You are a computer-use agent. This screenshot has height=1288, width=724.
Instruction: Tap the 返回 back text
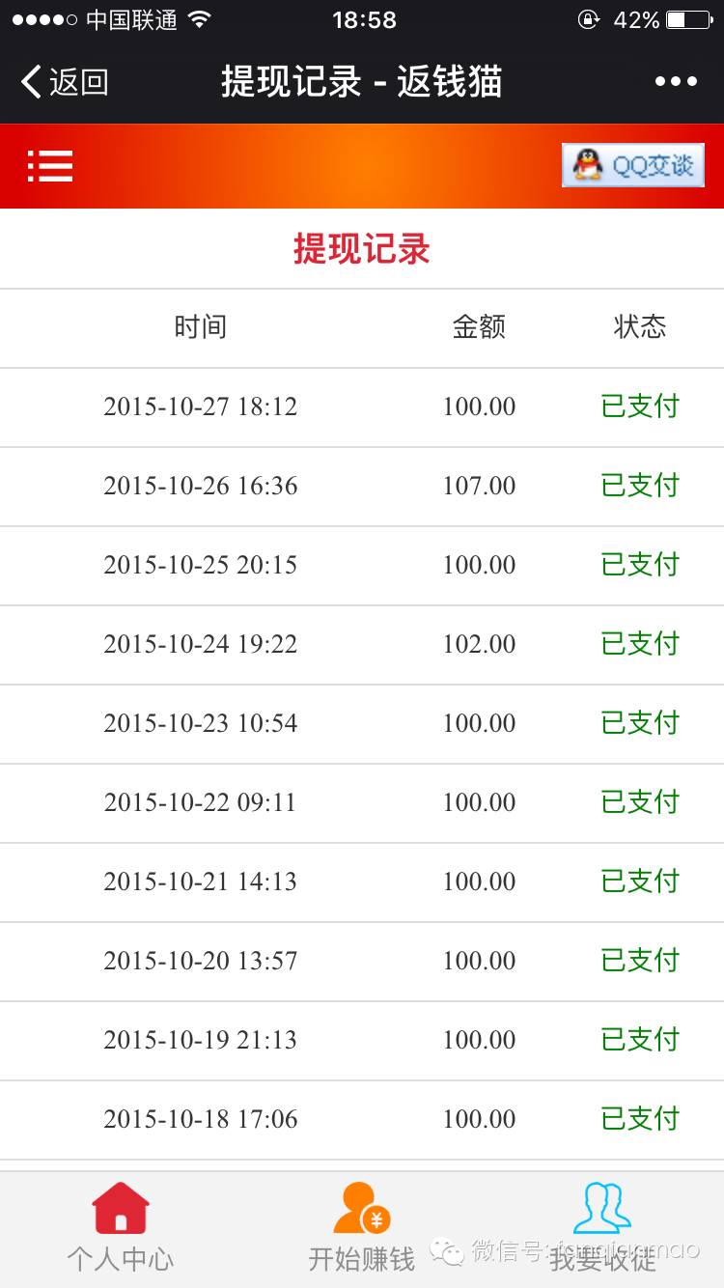pos(79,82)
